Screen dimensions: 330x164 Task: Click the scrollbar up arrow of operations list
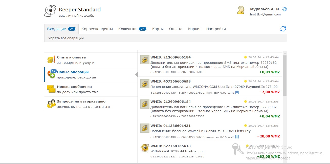click(x=284, y=53)
